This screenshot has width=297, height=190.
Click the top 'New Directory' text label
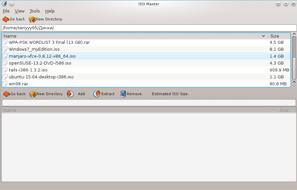coord(49,19)
